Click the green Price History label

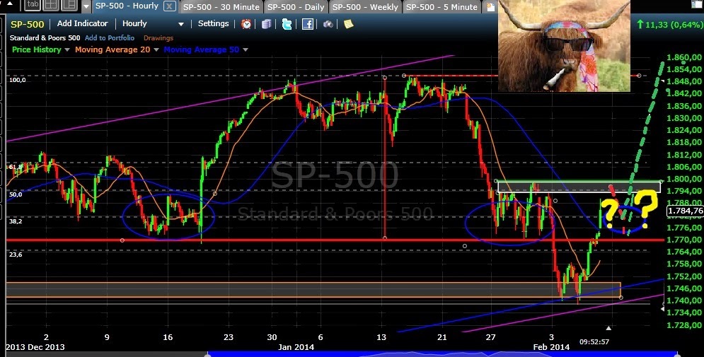tap(36, 49)
